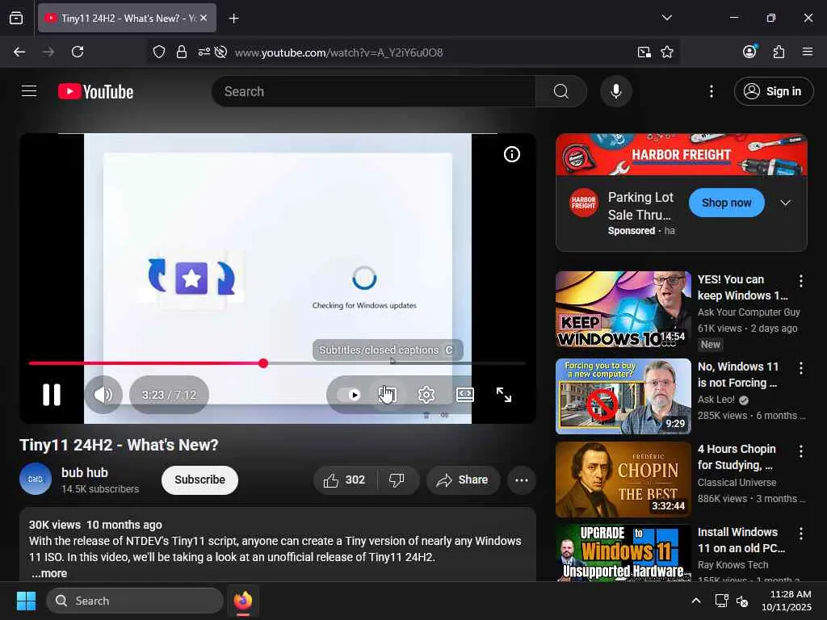The height and width of the screenshot is (620, 827).
Task: Like the video with 302 likes
Action: (345, 480)
